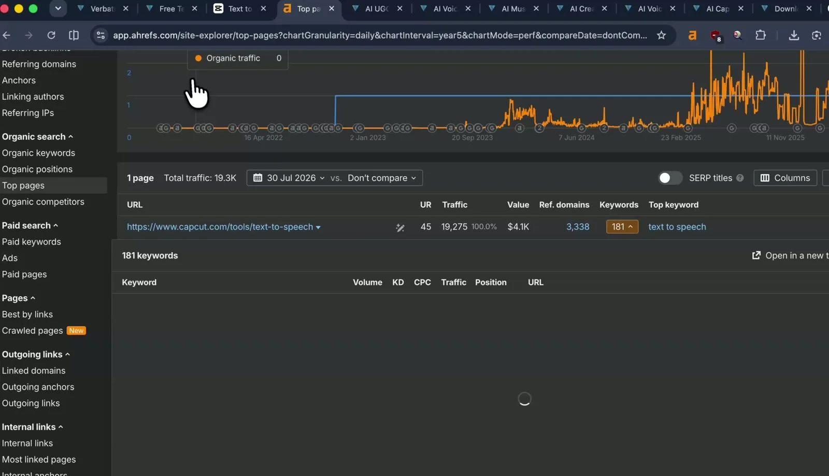Enable the SERP titles toggle

pos(670,178)
